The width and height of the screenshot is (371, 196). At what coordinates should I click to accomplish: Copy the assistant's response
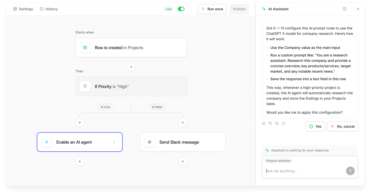[277, 123]
